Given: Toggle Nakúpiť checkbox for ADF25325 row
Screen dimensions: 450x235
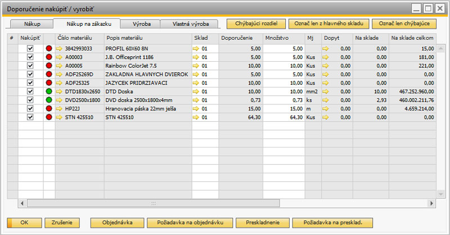Looking at the screenshot, I should coord(30,82).
